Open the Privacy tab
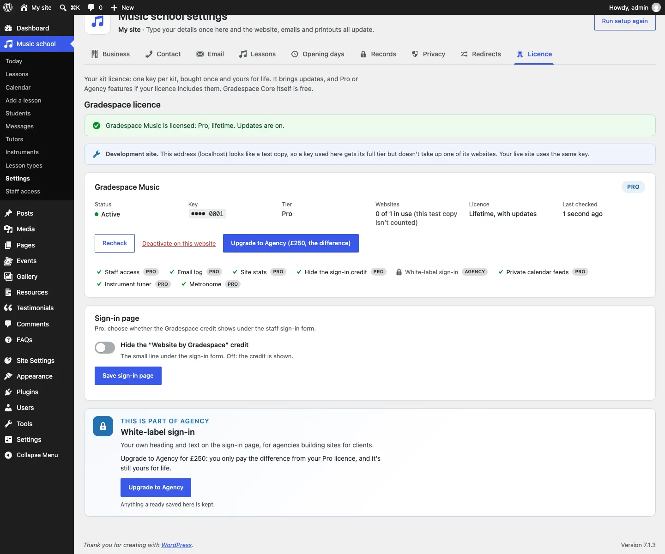The height and width of the screenshot is (554, 665). pyautogui.click(x=428, y=54)
